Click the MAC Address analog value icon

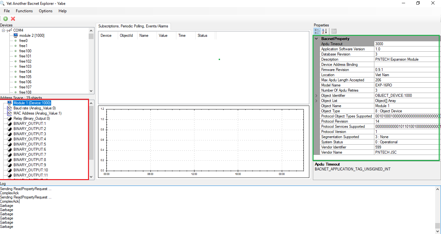click(x=9, y=113)
